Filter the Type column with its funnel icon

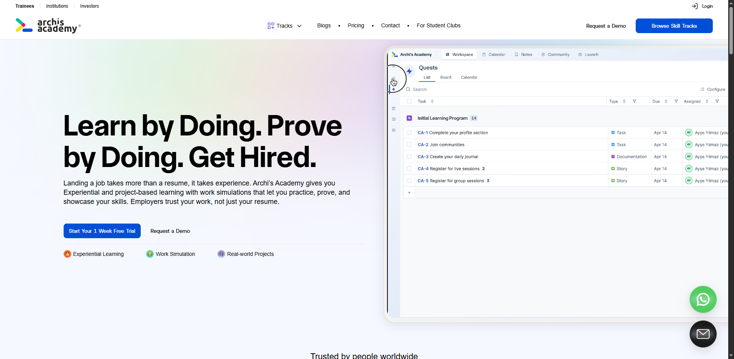point(635,101)
